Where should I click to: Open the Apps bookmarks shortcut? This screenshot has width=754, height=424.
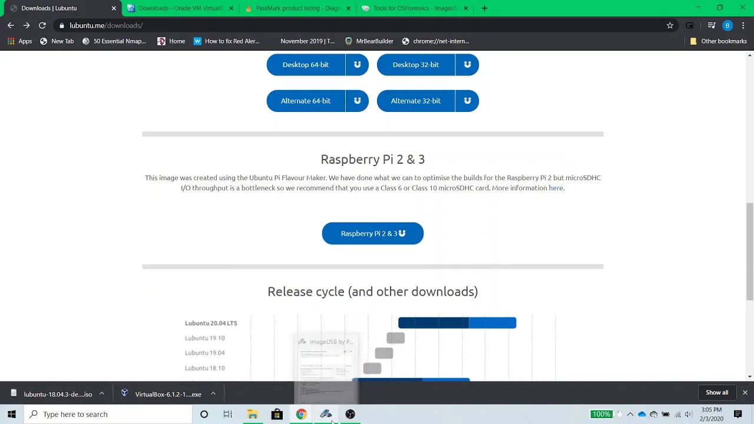tap(19, 41)
